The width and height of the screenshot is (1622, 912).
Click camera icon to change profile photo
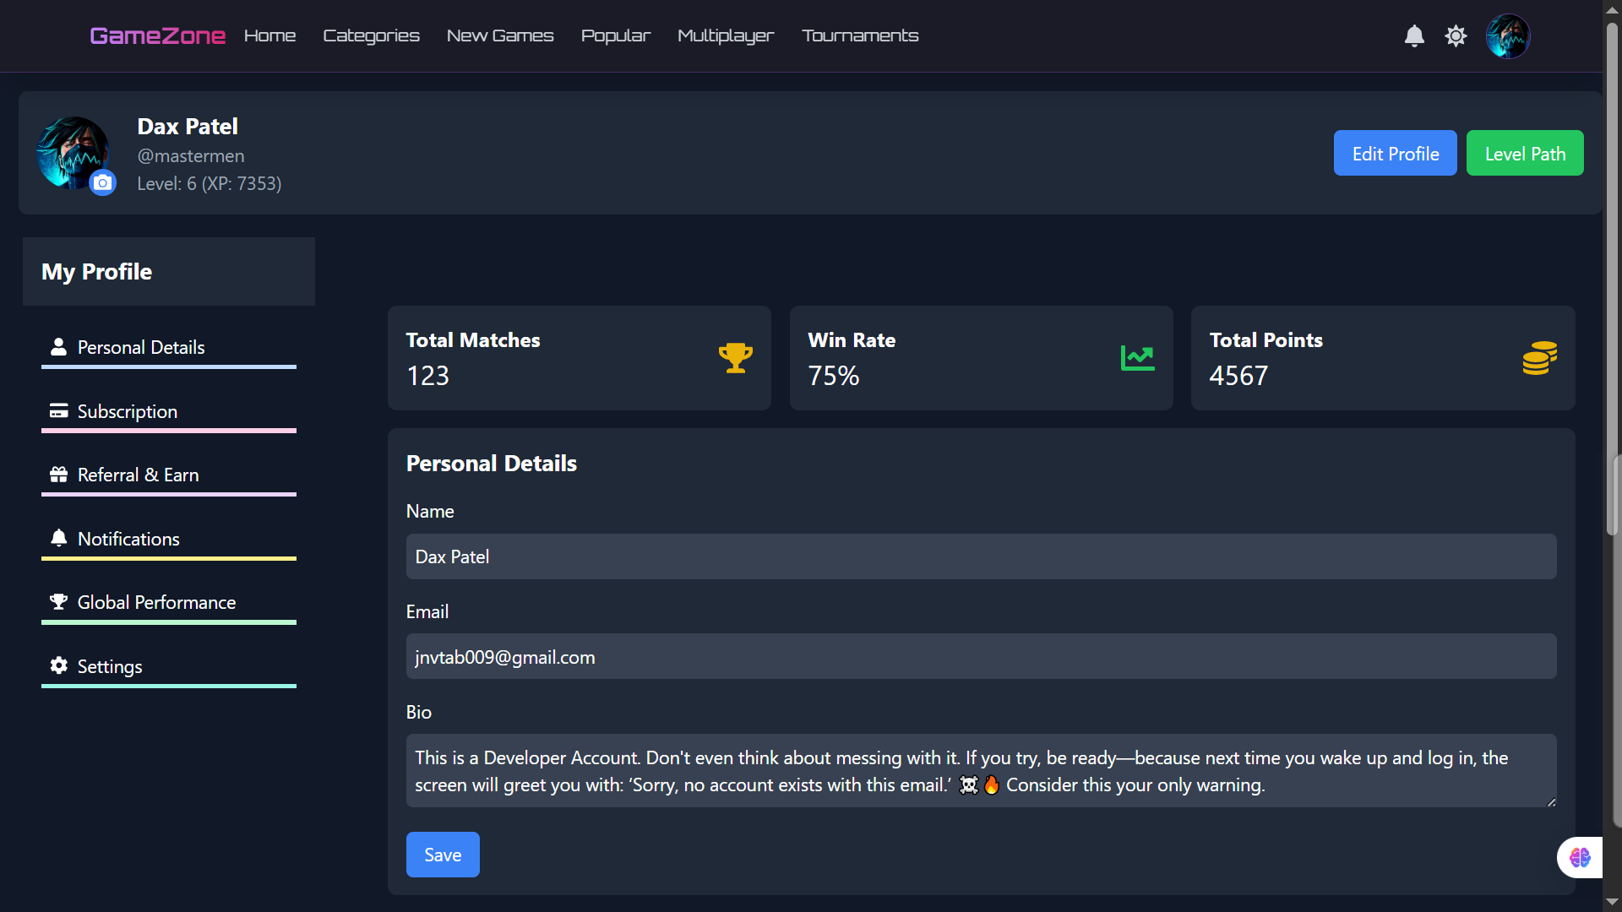(103, 182)
